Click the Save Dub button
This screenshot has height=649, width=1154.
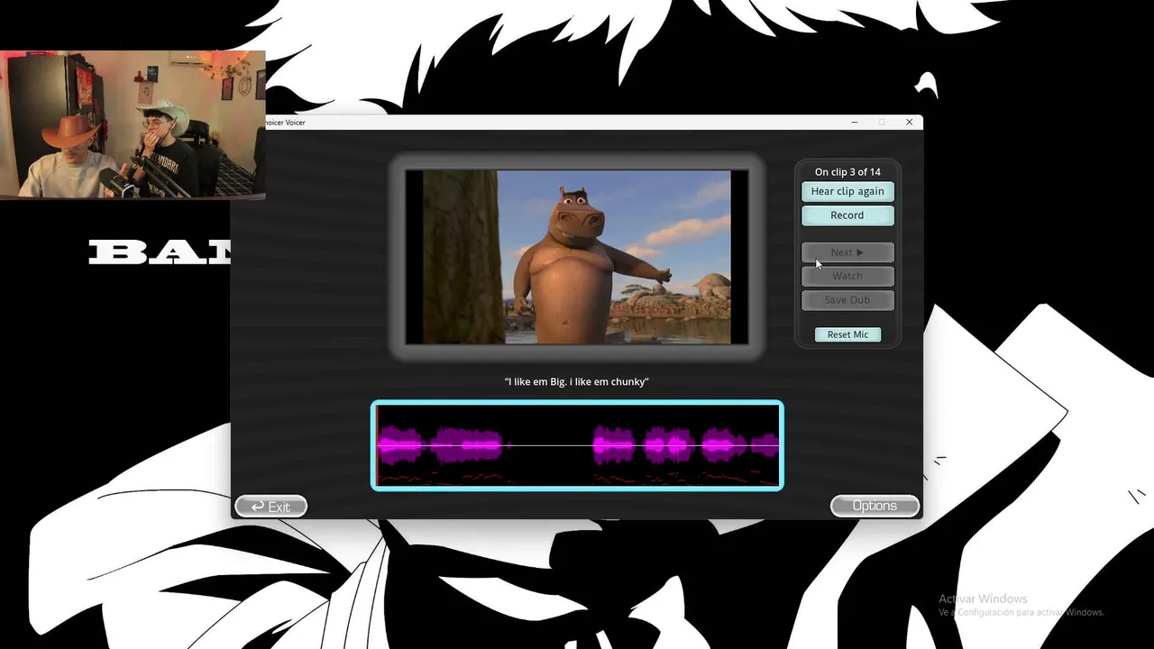coord(847,300)
